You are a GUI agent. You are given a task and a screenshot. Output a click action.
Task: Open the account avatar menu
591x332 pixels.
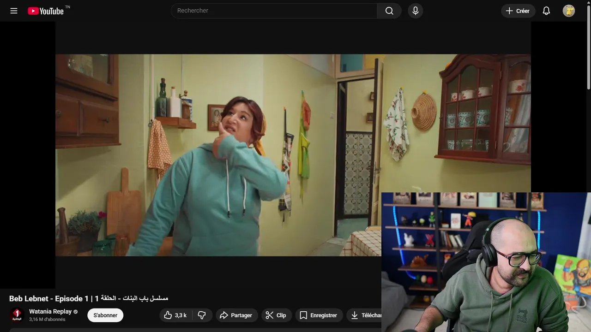pos(569,11)
